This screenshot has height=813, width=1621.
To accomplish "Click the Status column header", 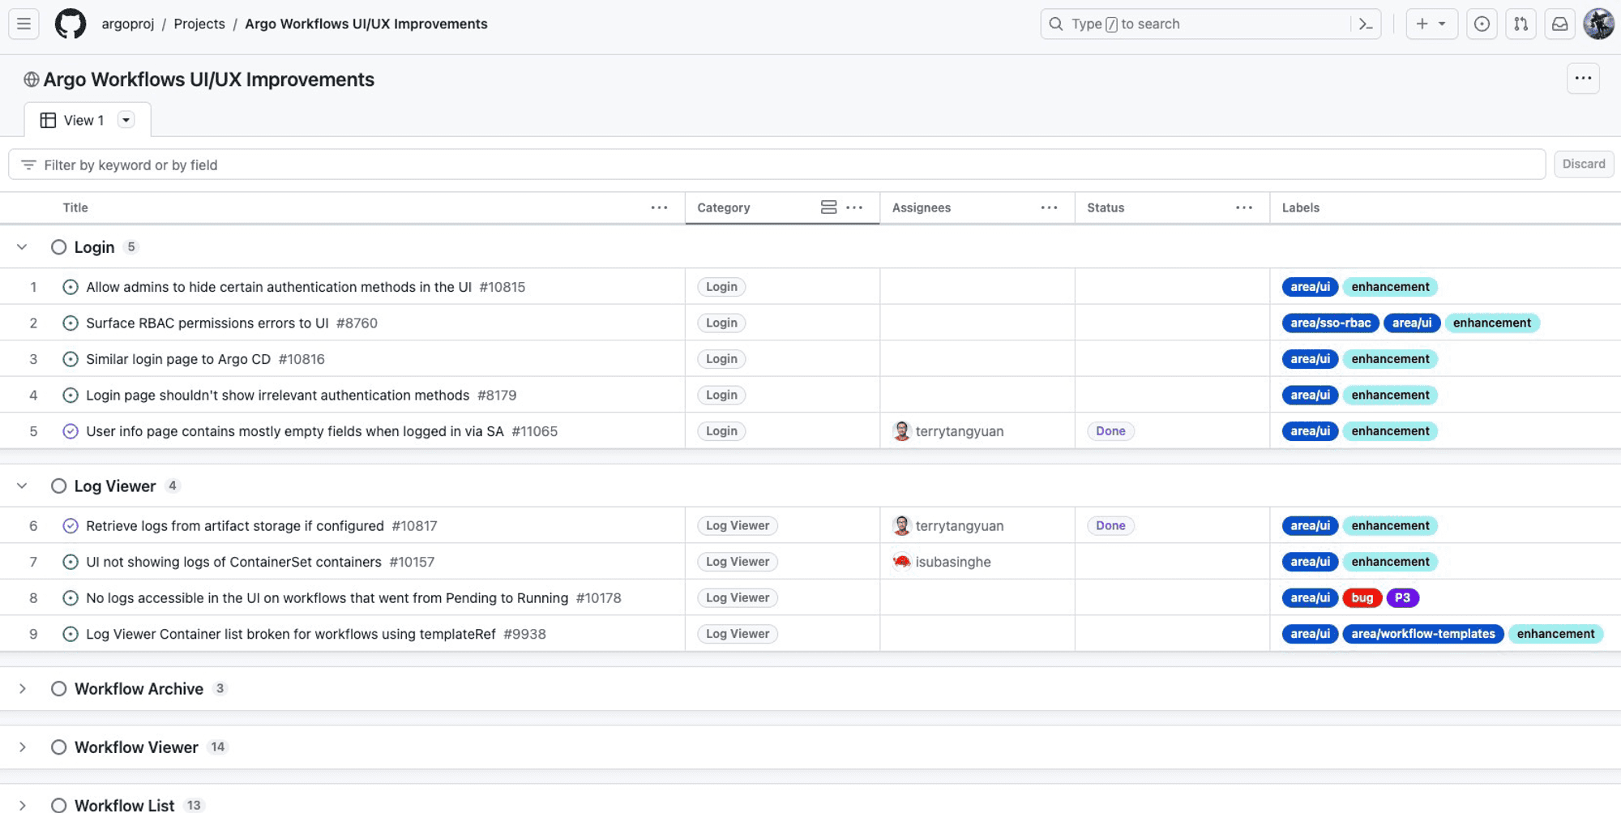I will (x=1106, y=208).
